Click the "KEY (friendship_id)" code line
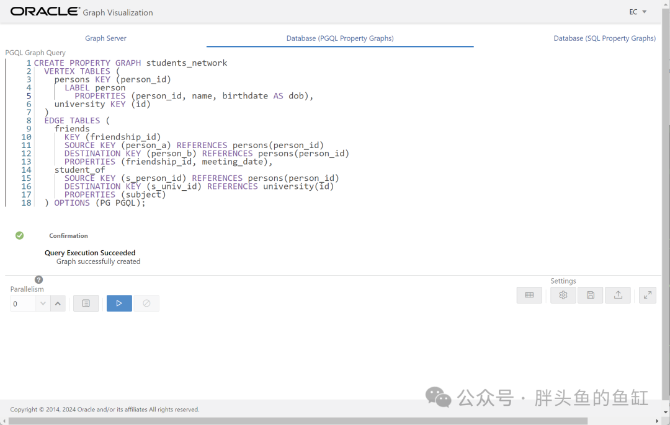This screenshot has height=425, width=670. pos(113,137)
